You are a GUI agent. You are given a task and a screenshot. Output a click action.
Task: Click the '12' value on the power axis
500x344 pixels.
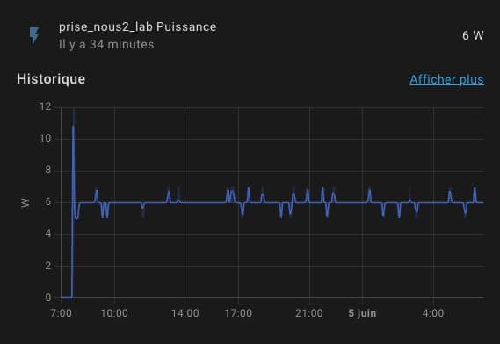pyautogui.click(x=46, y=106)
